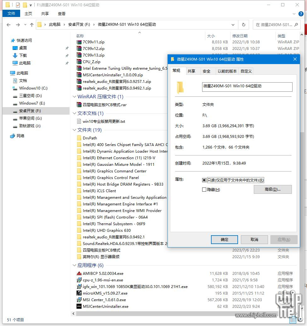Select 桌面 desktop icon in sidebar
307x326 pixels.
coord(15,48)
